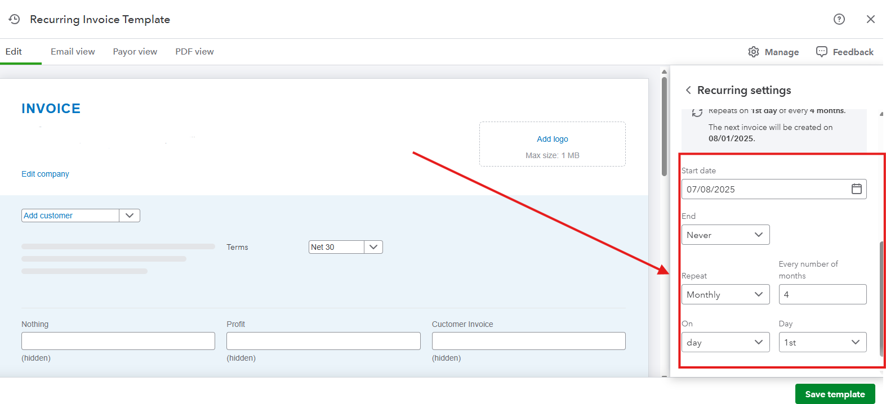Viewport: 886px width, 404px height.
Task: Click the Manage gear icon
Action: (x=754, y=52)
